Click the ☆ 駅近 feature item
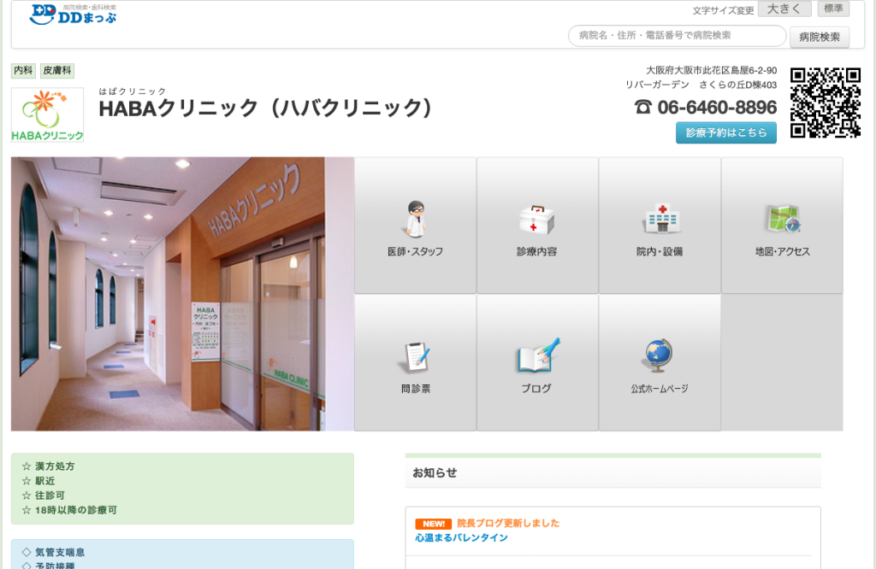 click(38, 481)
